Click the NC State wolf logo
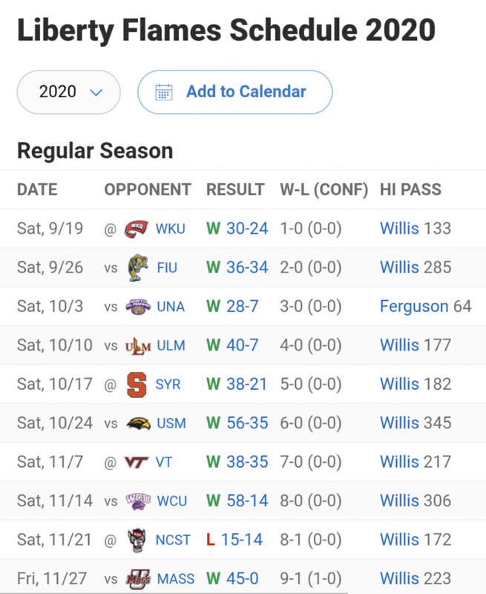 (137, 541)
